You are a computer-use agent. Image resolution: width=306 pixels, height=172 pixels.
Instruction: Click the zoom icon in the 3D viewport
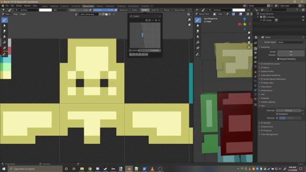point(249,33)
